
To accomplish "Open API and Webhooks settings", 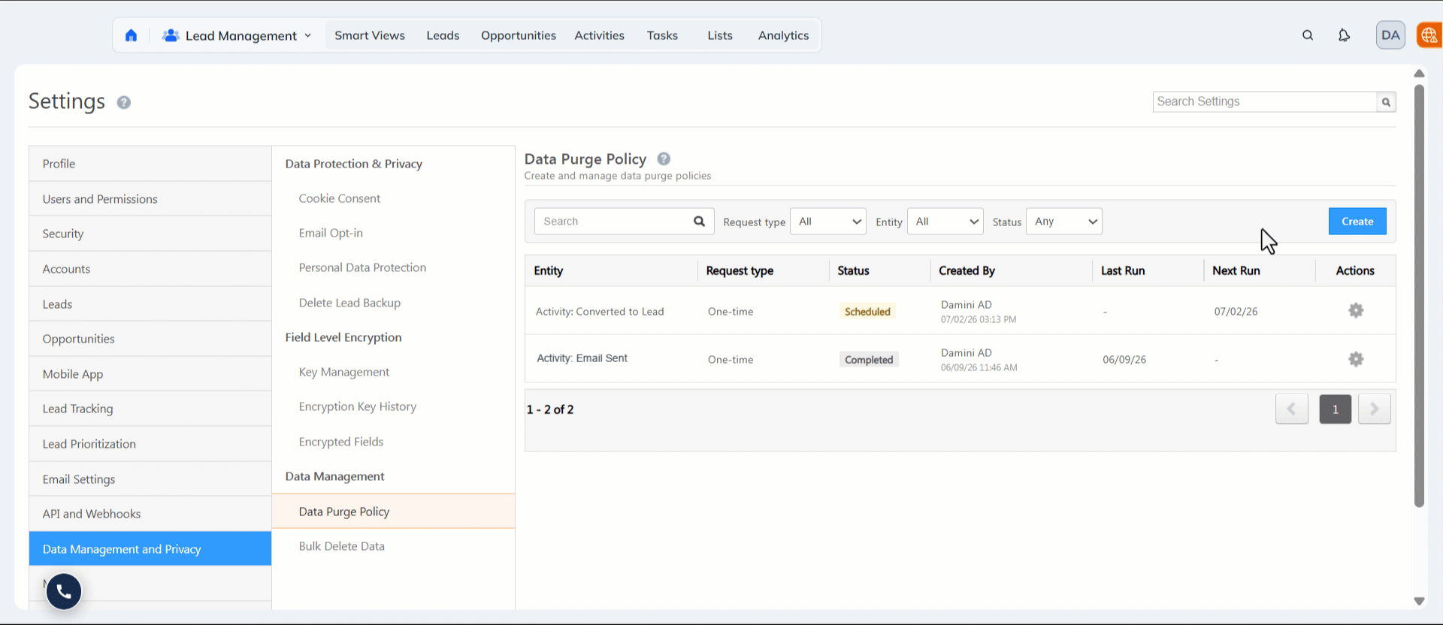I will pos(150,514).
